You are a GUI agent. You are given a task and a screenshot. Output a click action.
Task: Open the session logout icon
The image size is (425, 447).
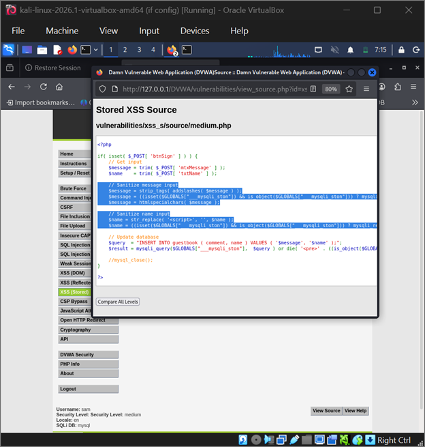click(416, 50)
